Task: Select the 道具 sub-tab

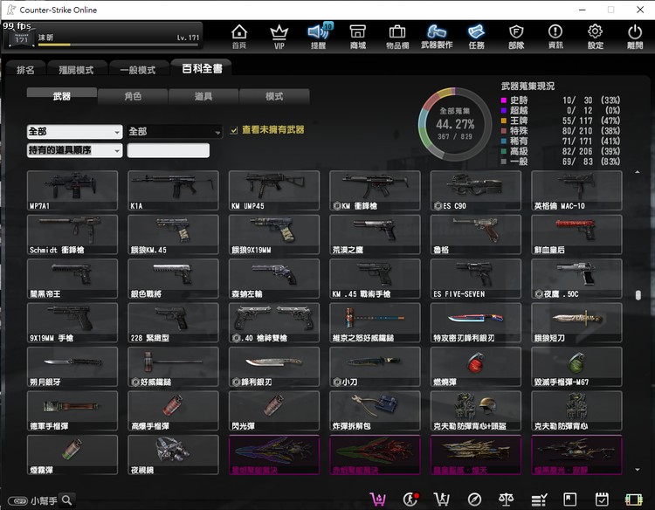Action: tap(203, 96)
